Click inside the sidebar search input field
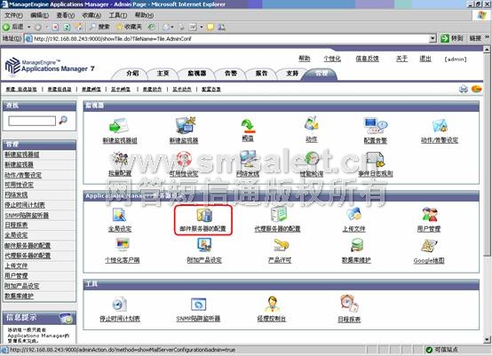Screen dimensions: 492x356 pos(32,121)
